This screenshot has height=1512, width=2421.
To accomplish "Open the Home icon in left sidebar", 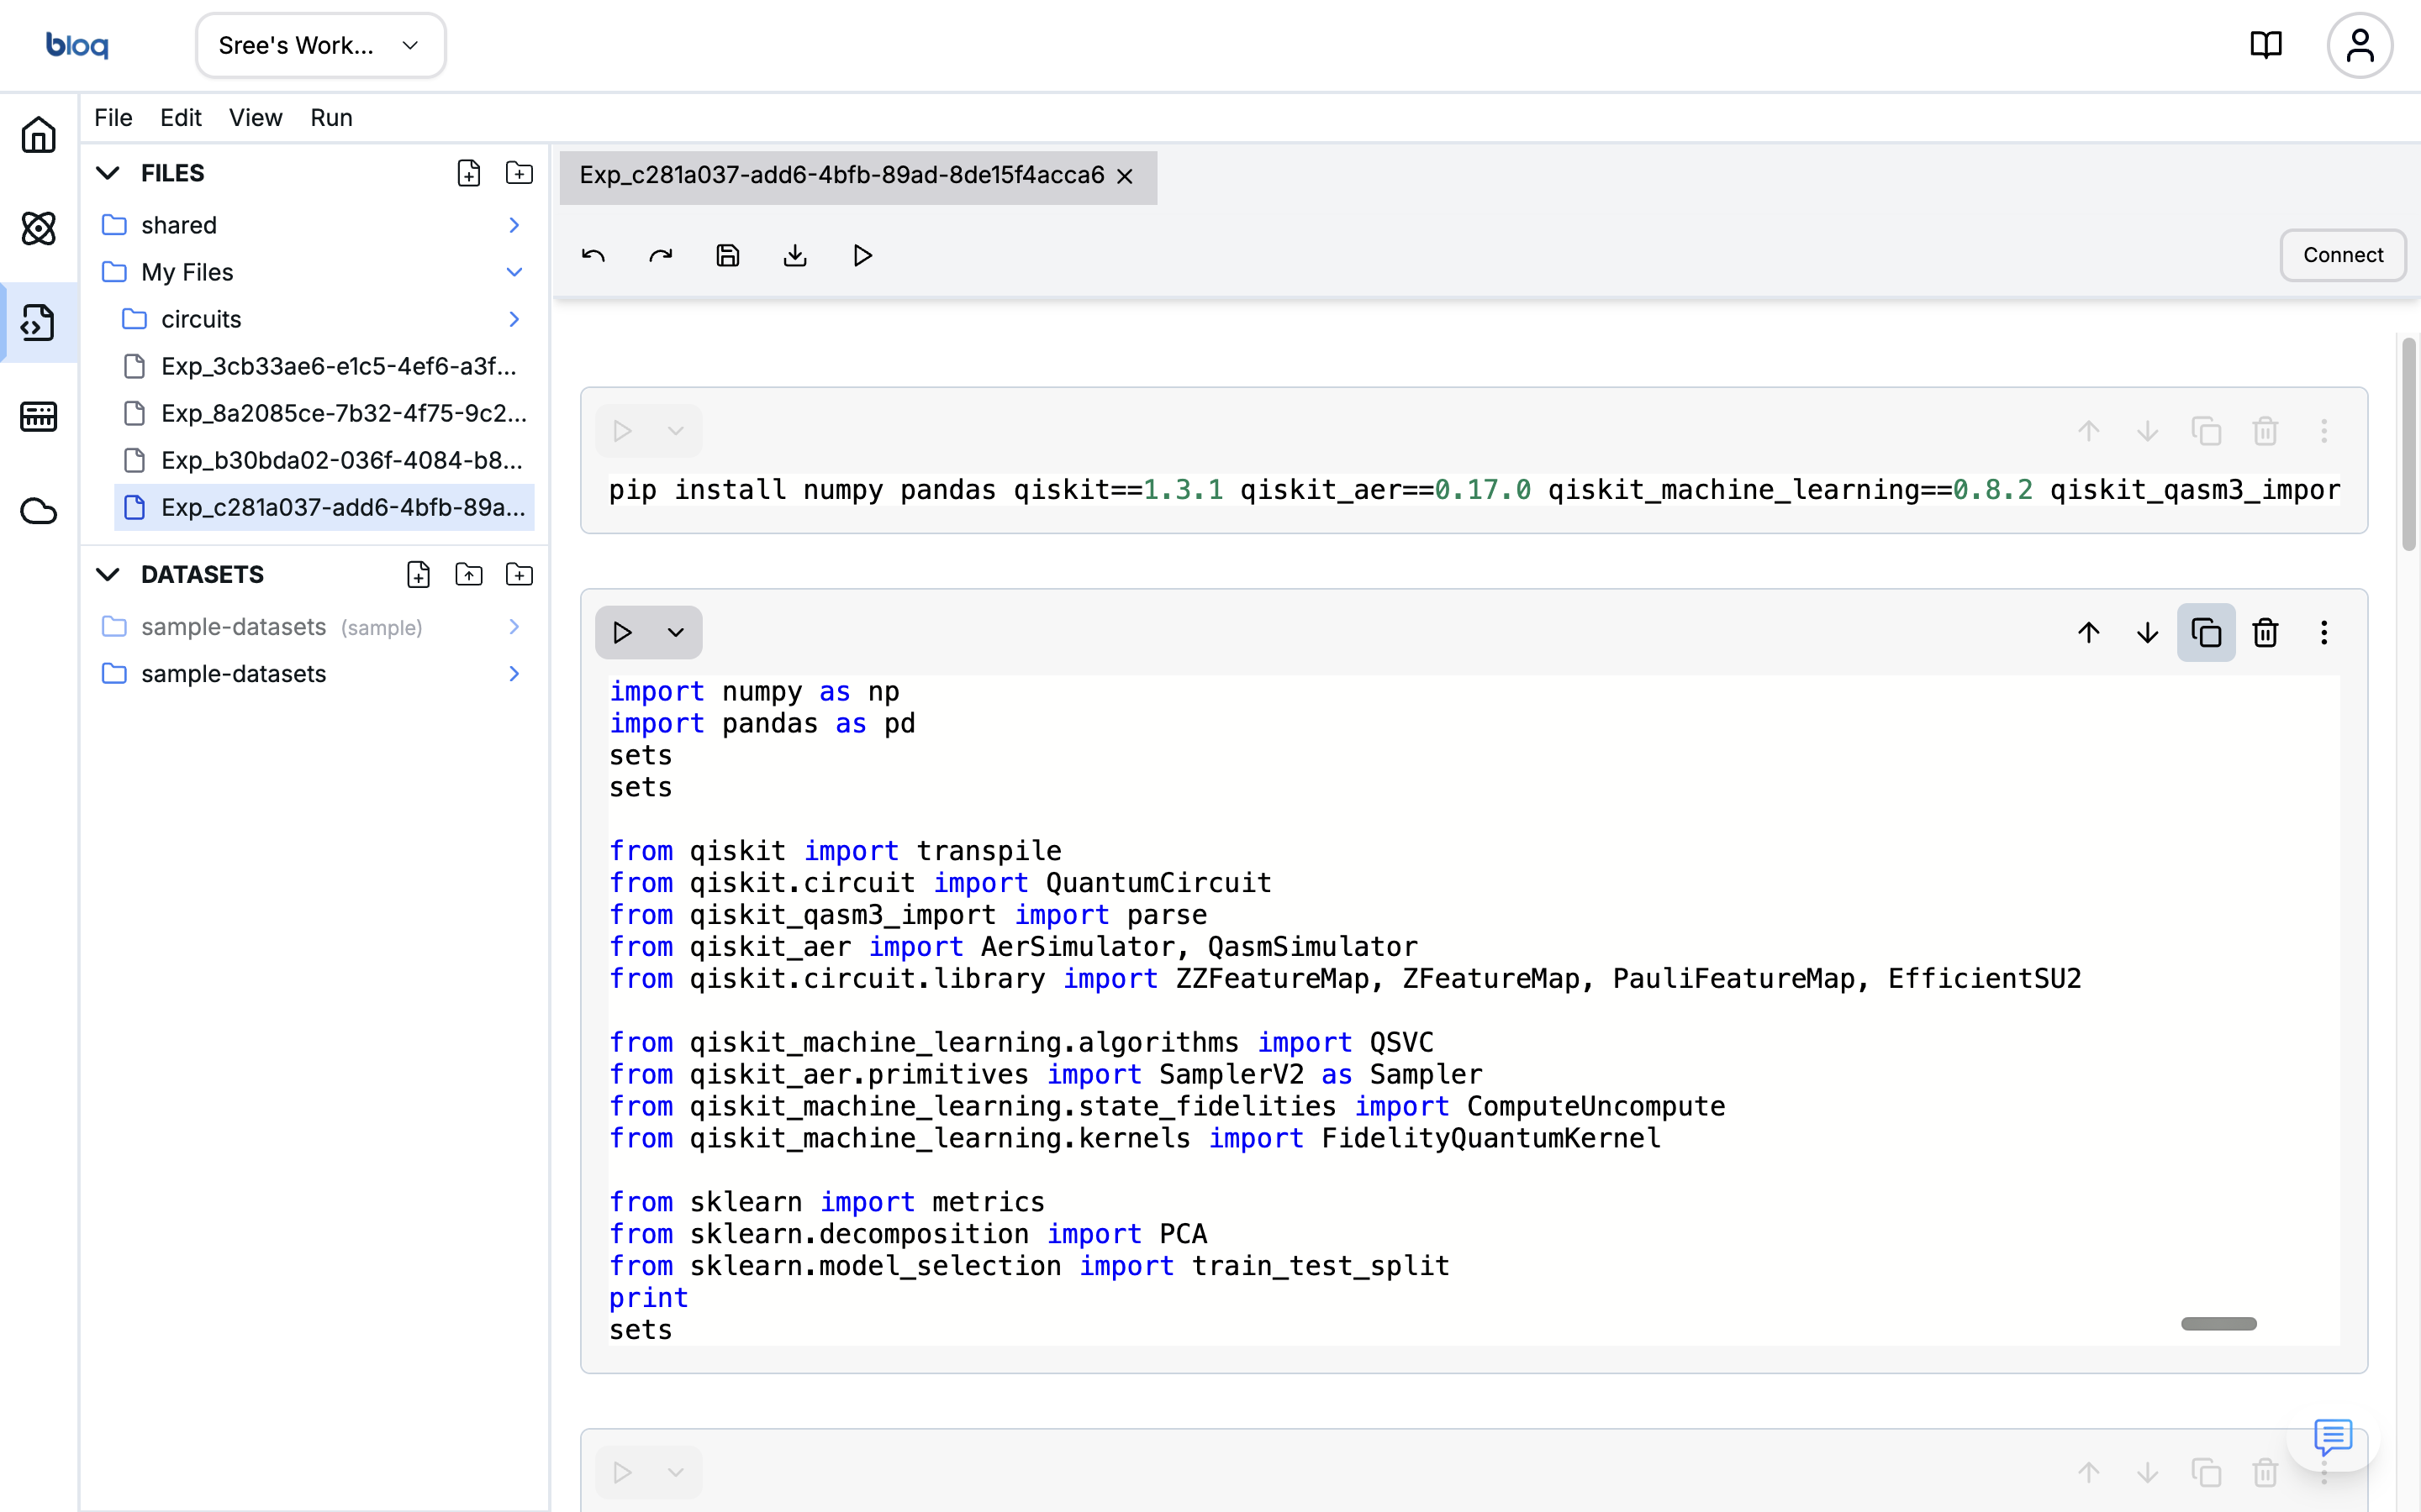I will [x=38, y=135].
